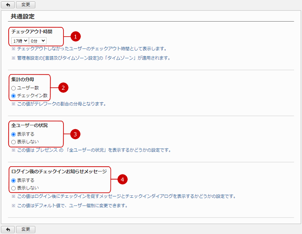
Task: Click red marker number 2
Action: [x=63, y=88]
